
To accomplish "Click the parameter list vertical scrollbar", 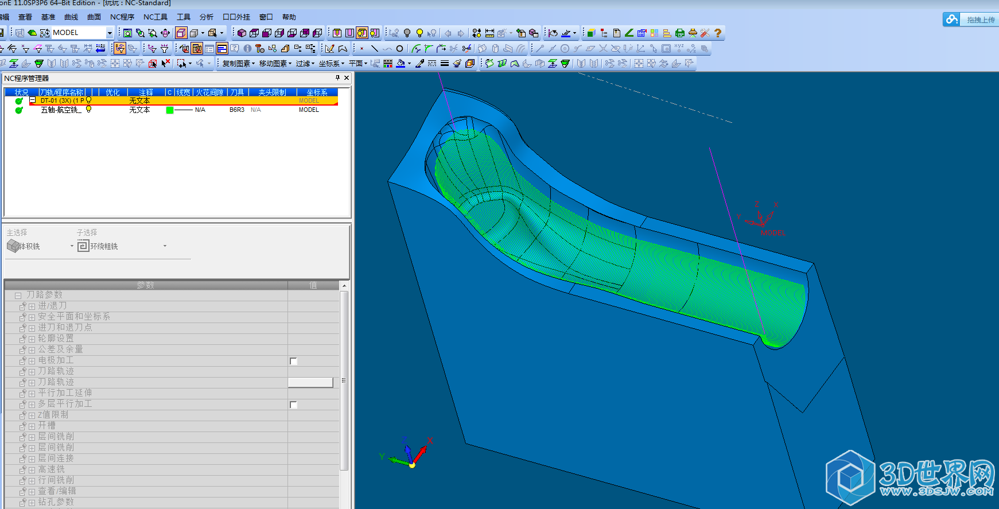I will 344,382.
